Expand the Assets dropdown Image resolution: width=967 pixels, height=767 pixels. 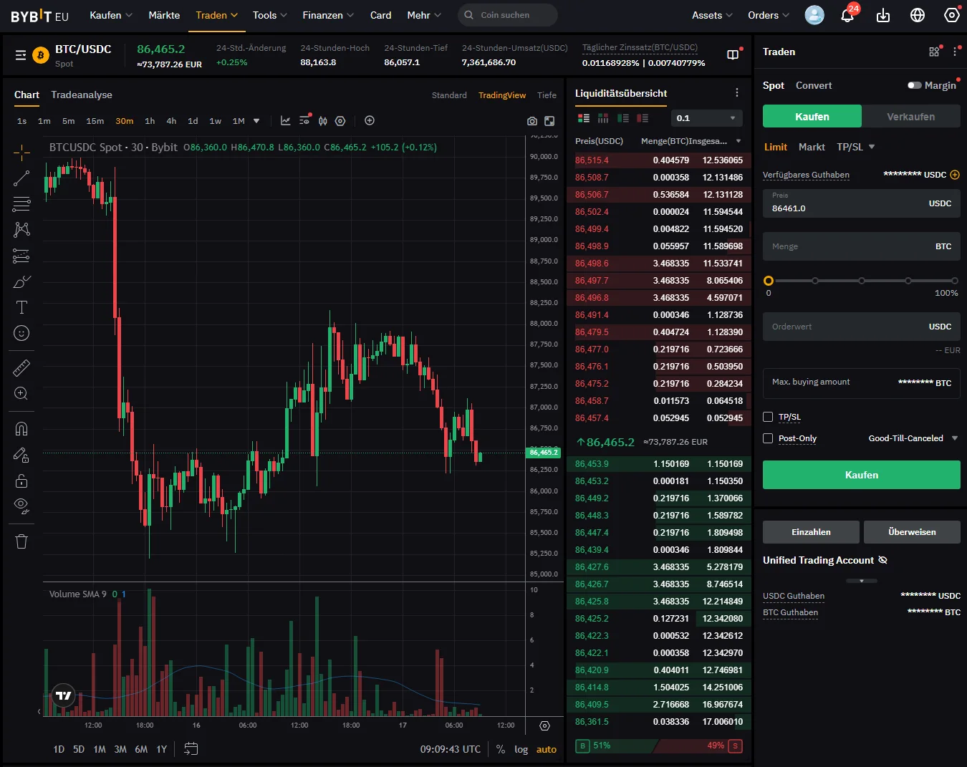click(x=713, y=15)
